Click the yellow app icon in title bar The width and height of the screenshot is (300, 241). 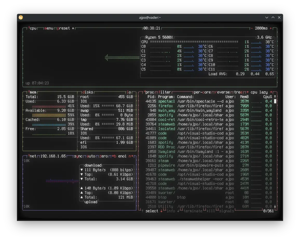[x=21, y=17]
